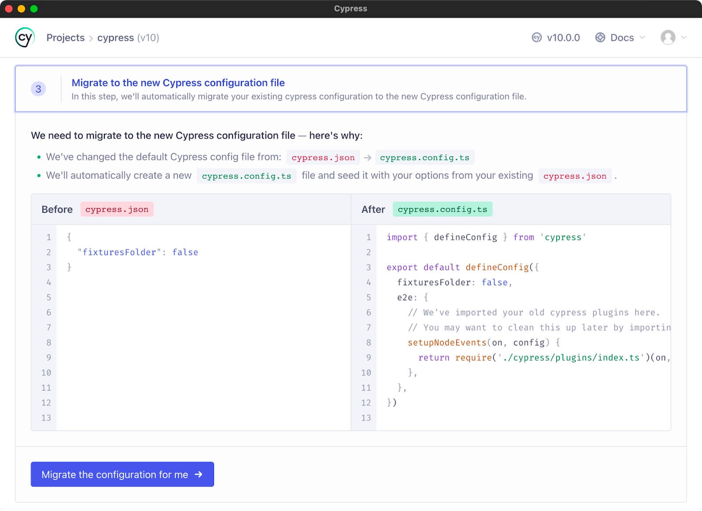Click the Cypress version icon beside v10.0.0

click(x=536, y=38)
